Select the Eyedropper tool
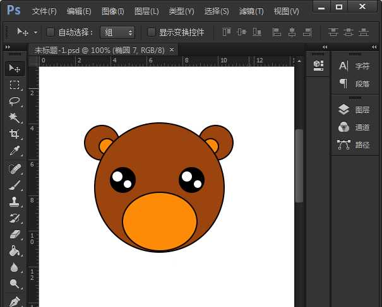This screenshot has height=307, width=382. (14, 151)
